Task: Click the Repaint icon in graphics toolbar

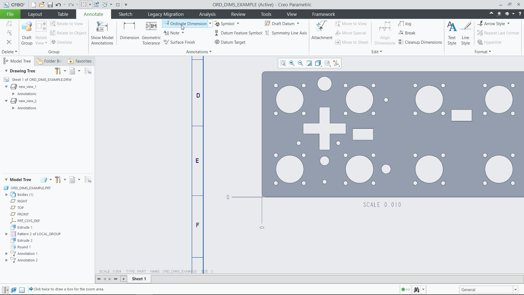Action: pyautogui.click(x=309, y=63)
